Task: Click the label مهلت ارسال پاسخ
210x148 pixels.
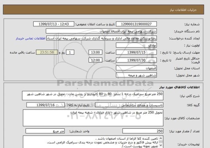Action: click(186, 52)
